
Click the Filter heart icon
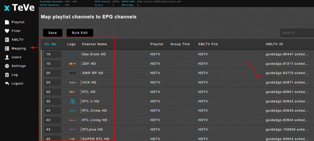tap(7, 31)
